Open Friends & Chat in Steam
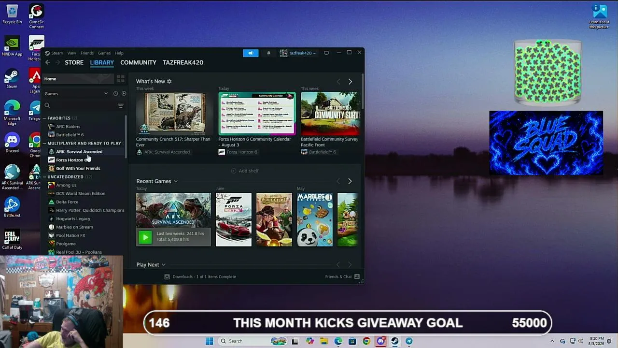This screenshot has width=618, height=348. pyautogui.click(x=342, y=276)
